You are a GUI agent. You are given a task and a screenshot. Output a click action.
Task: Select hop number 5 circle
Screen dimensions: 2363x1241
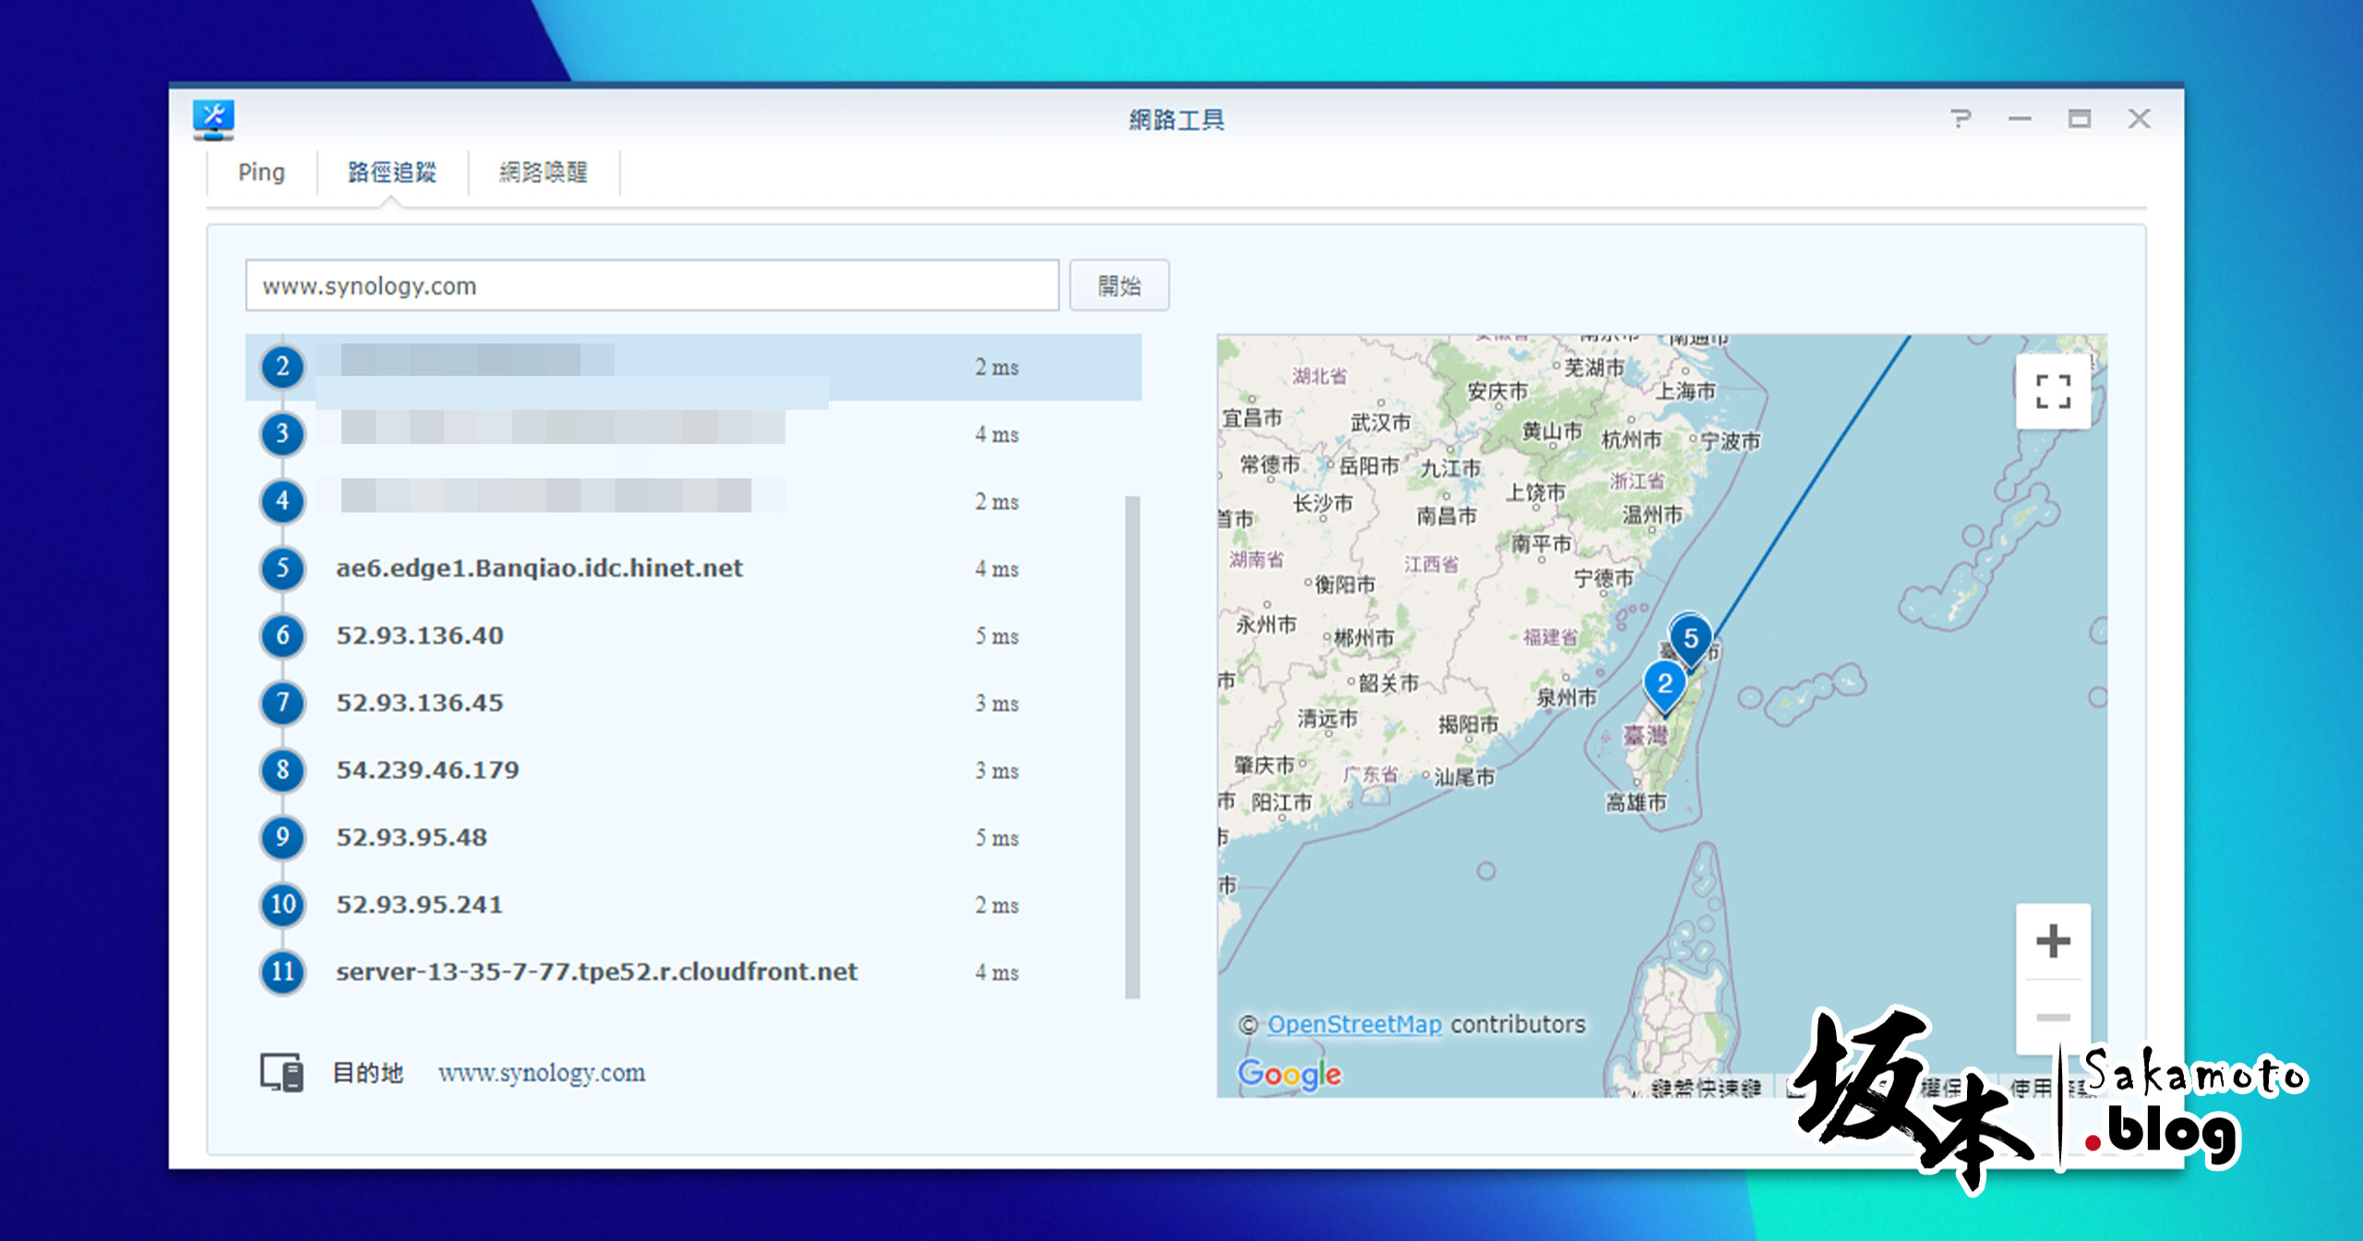[x=282, y=568]
